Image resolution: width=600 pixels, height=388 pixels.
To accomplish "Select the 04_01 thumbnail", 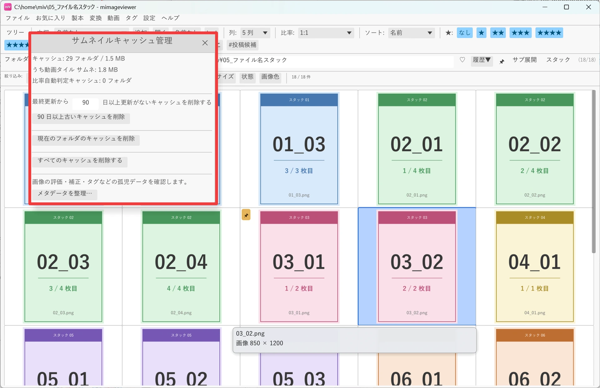I will [535, 266].
